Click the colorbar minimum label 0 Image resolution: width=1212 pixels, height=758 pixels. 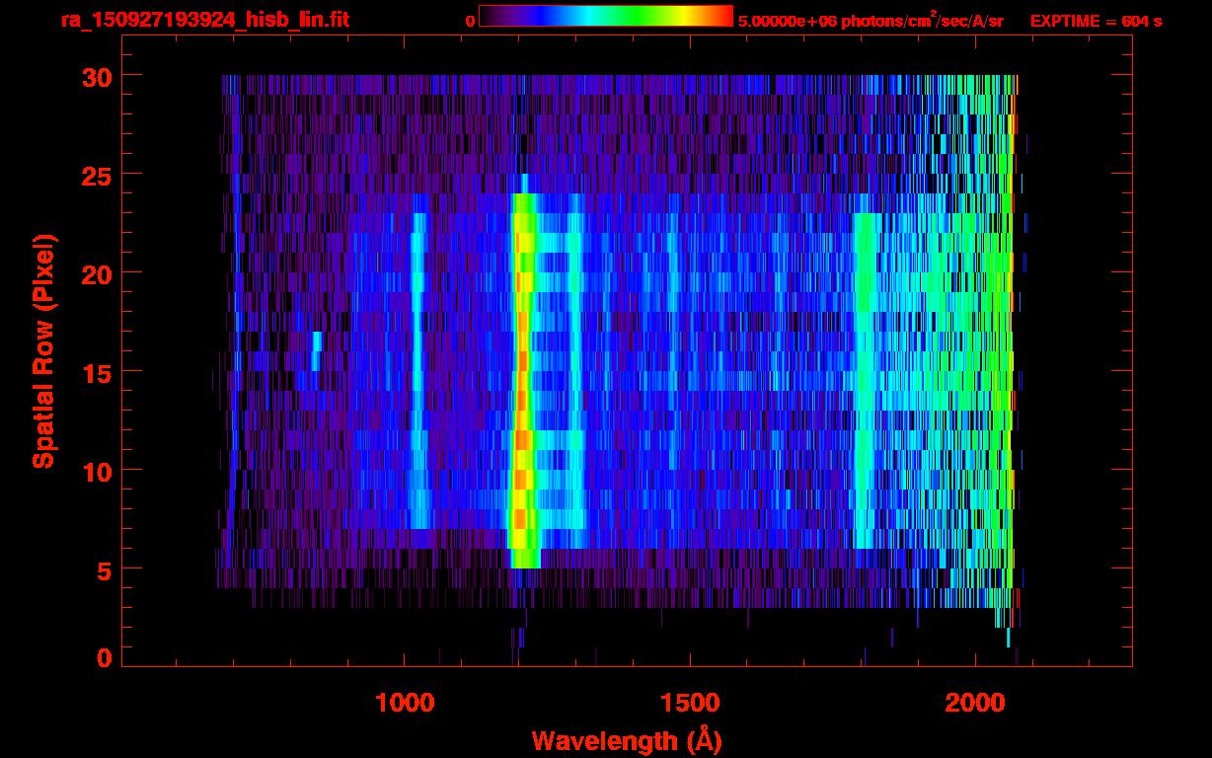pos(471,21)
